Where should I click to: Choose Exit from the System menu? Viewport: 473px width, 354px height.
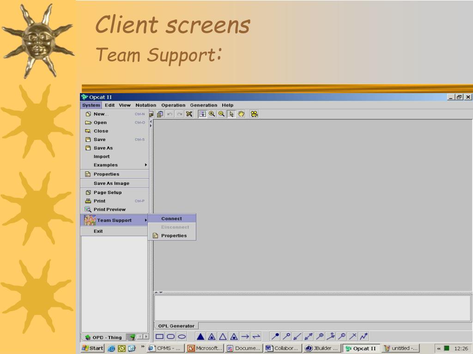tap(115, 231)
